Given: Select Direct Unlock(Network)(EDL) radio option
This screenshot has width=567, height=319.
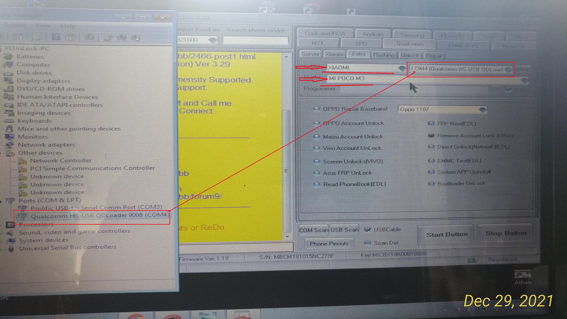Looking at the screenshot, I should tap(431, 147).
